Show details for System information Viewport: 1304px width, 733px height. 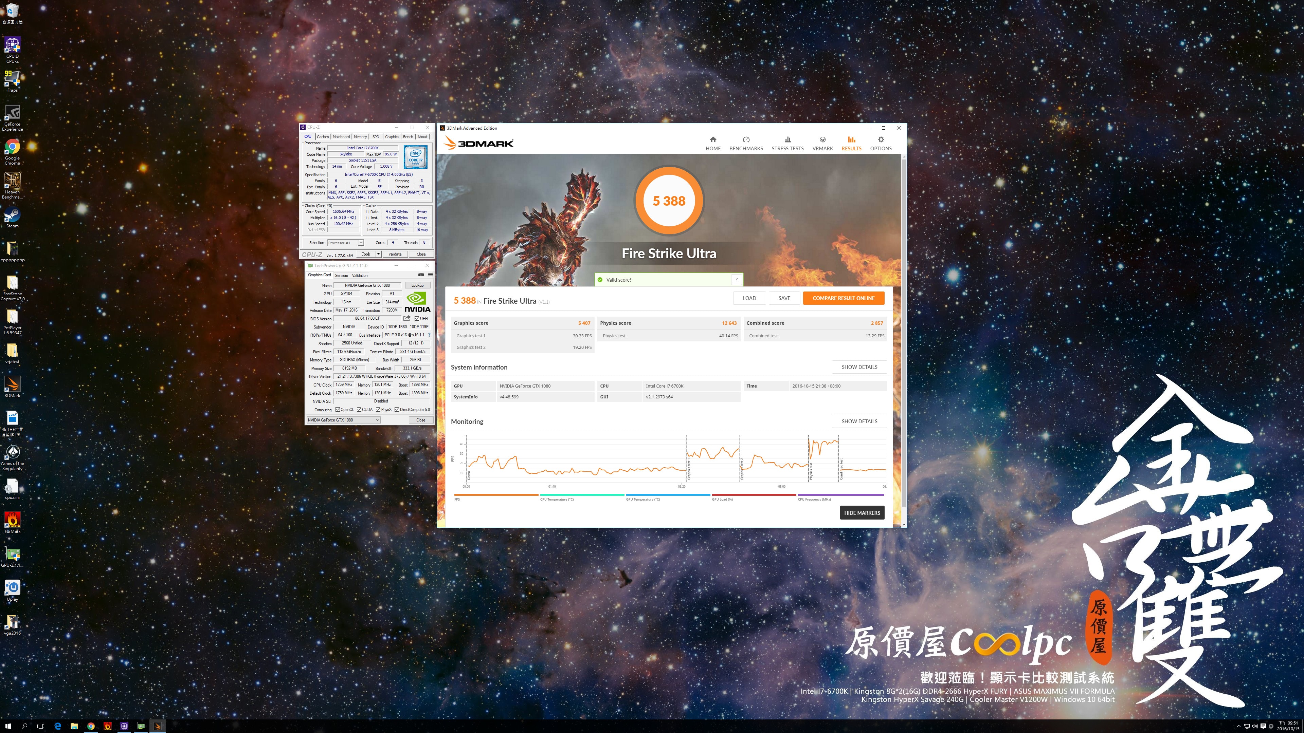click(x=859, y=367)
